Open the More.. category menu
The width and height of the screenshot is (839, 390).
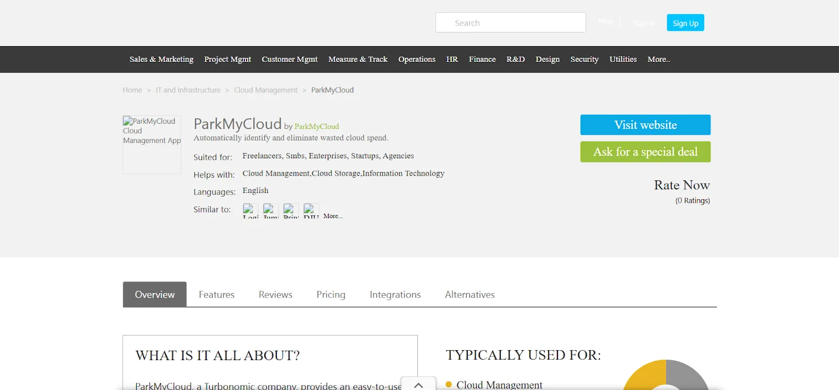(659, 59)
